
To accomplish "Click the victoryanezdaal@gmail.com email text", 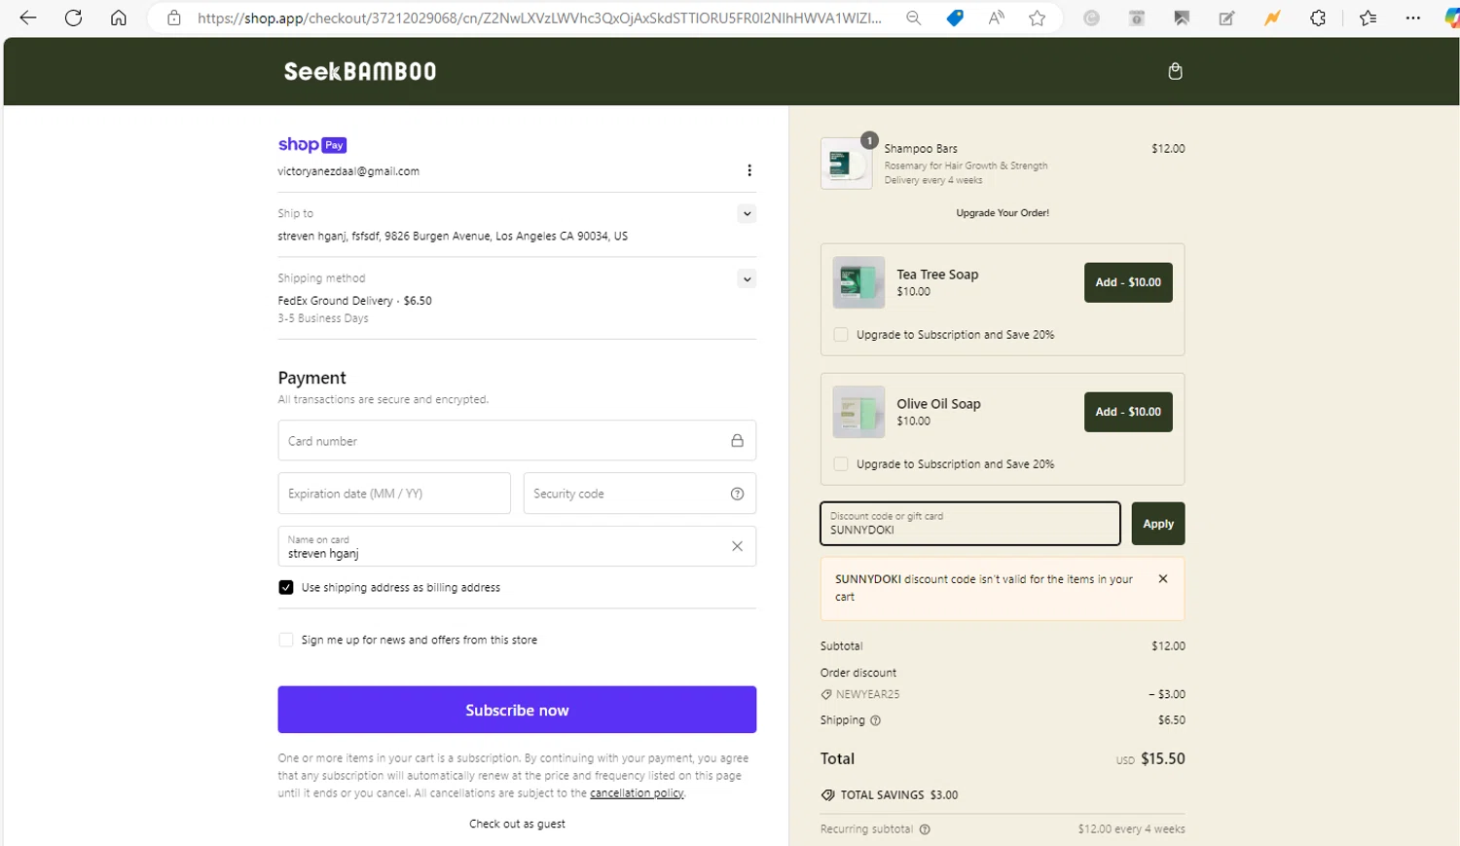I will [x=348, y=171].
